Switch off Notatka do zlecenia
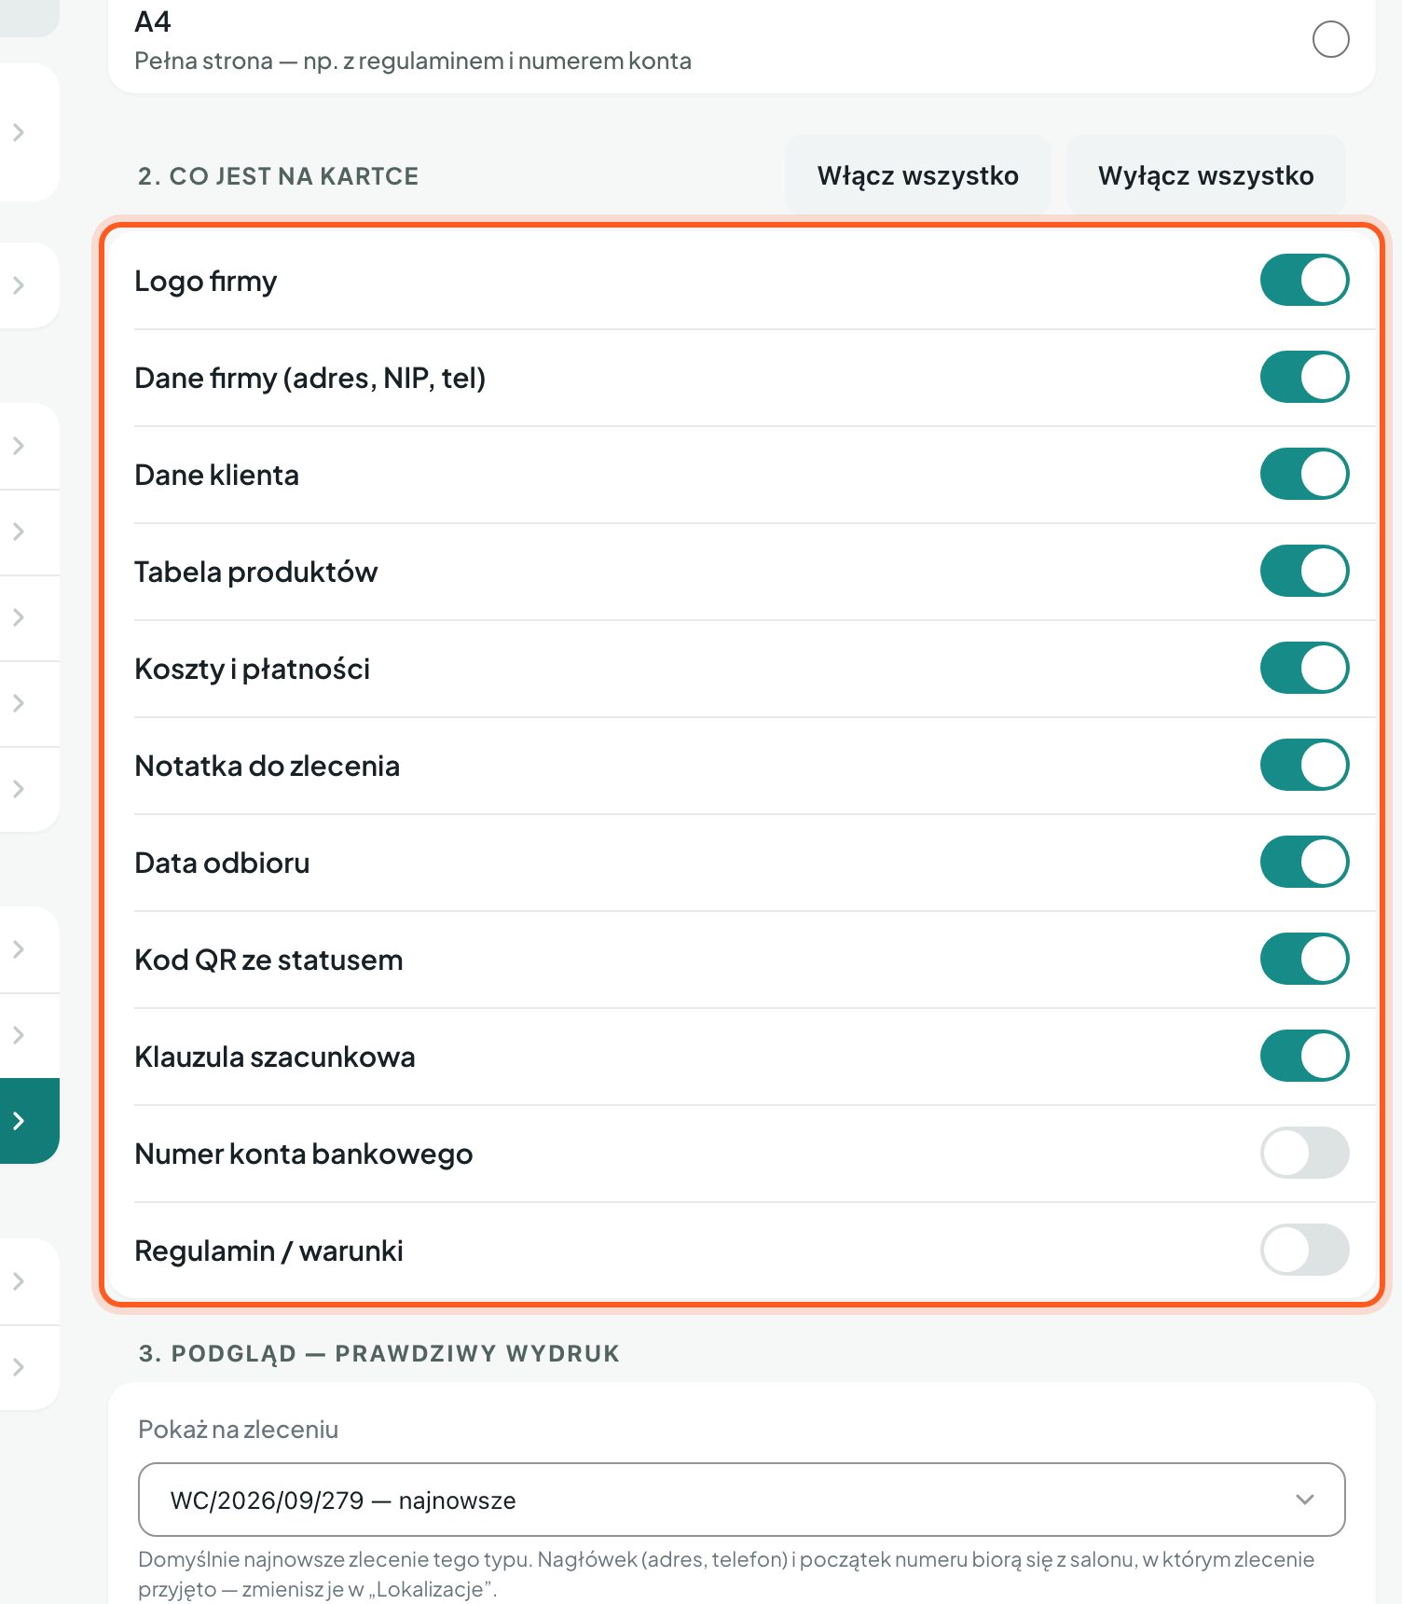 (x=1304, y=765)
